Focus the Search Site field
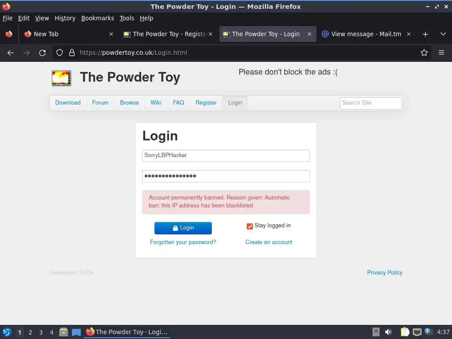 371,103
